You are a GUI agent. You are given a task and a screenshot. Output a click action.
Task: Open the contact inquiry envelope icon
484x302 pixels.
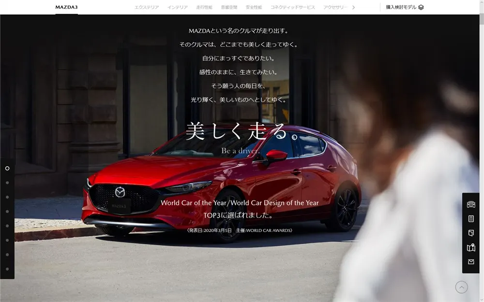pos(470,262)
